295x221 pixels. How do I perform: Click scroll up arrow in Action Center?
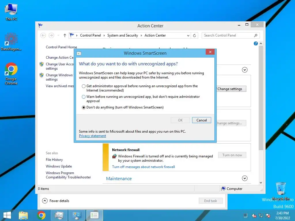261,43
